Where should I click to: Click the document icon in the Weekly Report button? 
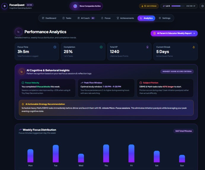[154, 33]
